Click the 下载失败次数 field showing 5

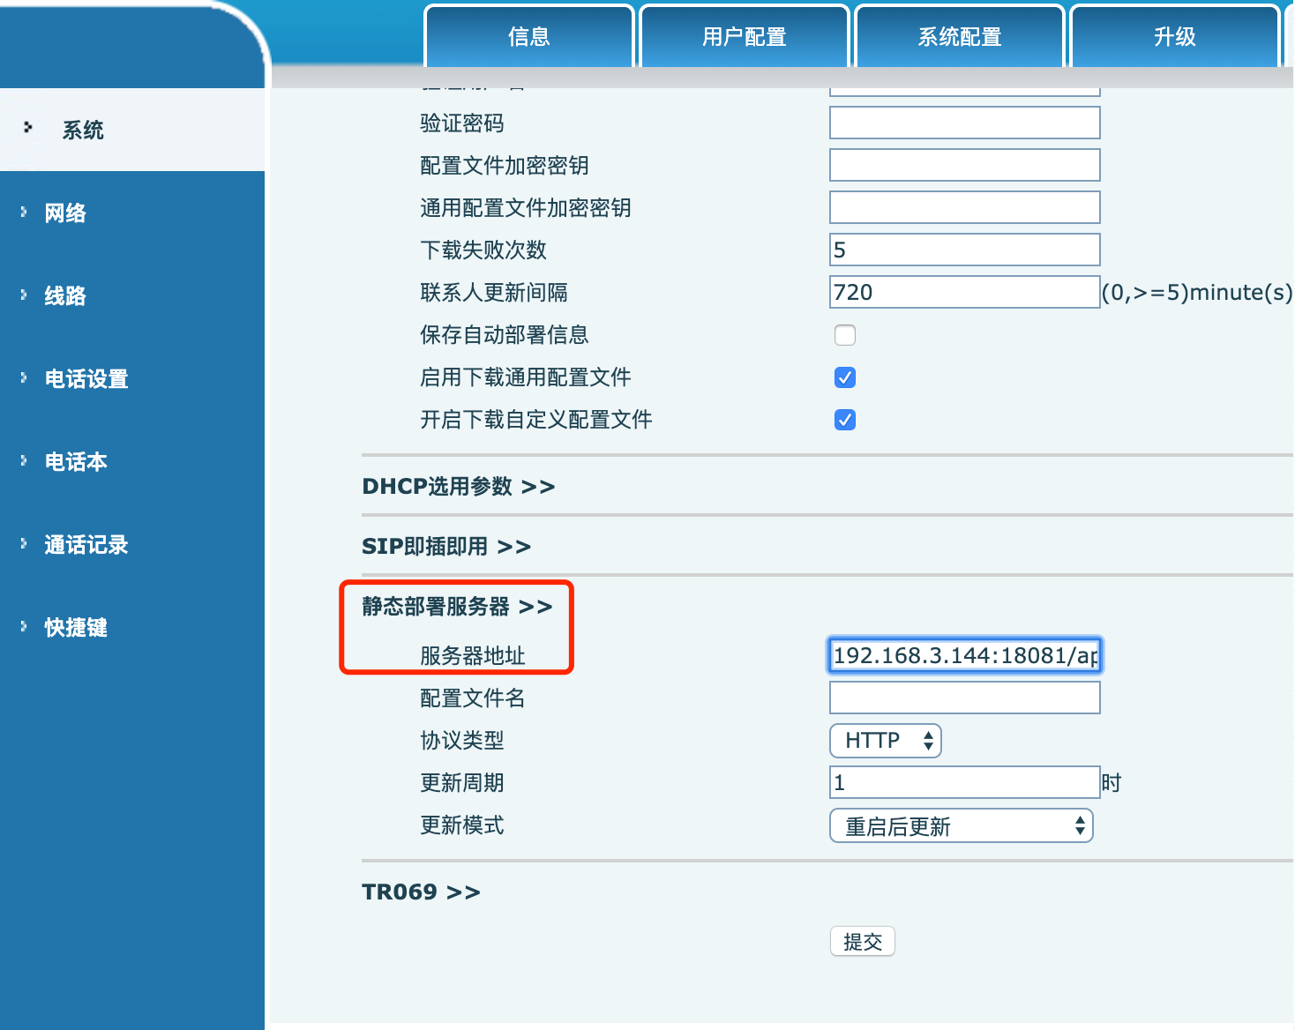tap(965, 250)
